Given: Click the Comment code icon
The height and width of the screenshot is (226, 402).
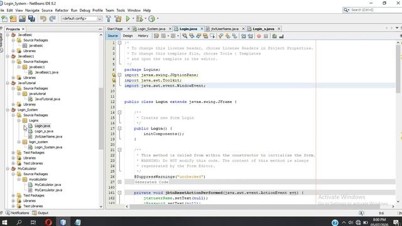Looking at the screenshot, I should tap(274, 36).
